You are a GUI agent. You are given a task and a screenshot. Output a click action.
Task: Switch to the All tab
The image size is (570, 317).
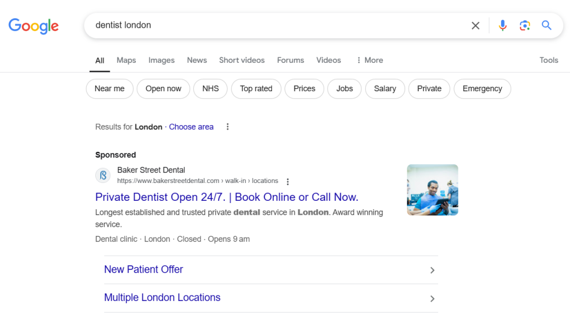[x=100, y=61]
